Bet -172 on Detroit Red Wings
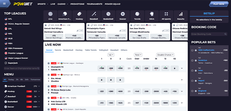The height and width of the screenshot is (111, 231). (x=54, y=37)
